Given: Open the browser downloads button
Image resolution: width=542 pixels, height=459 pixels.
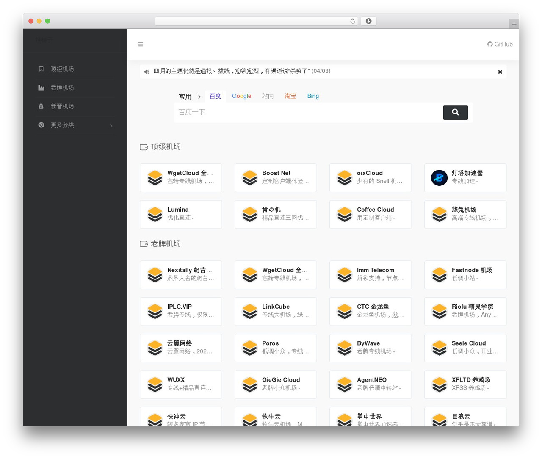Looking at the screenshot, I should coord(368,21).
